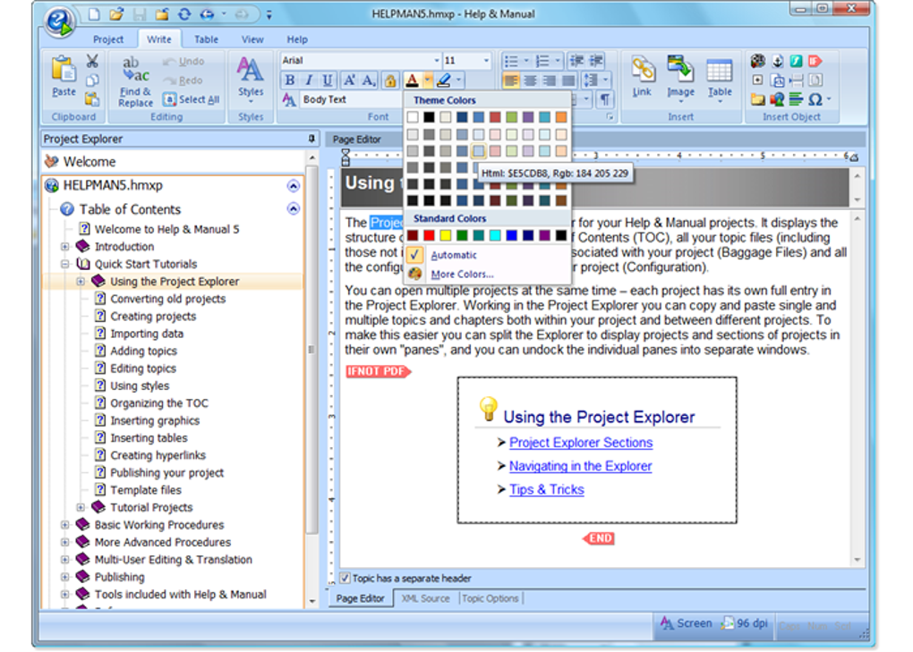Click Select All in Editing group
The width and height of the screenshot is (913, 652).
(x=192, y=99)
